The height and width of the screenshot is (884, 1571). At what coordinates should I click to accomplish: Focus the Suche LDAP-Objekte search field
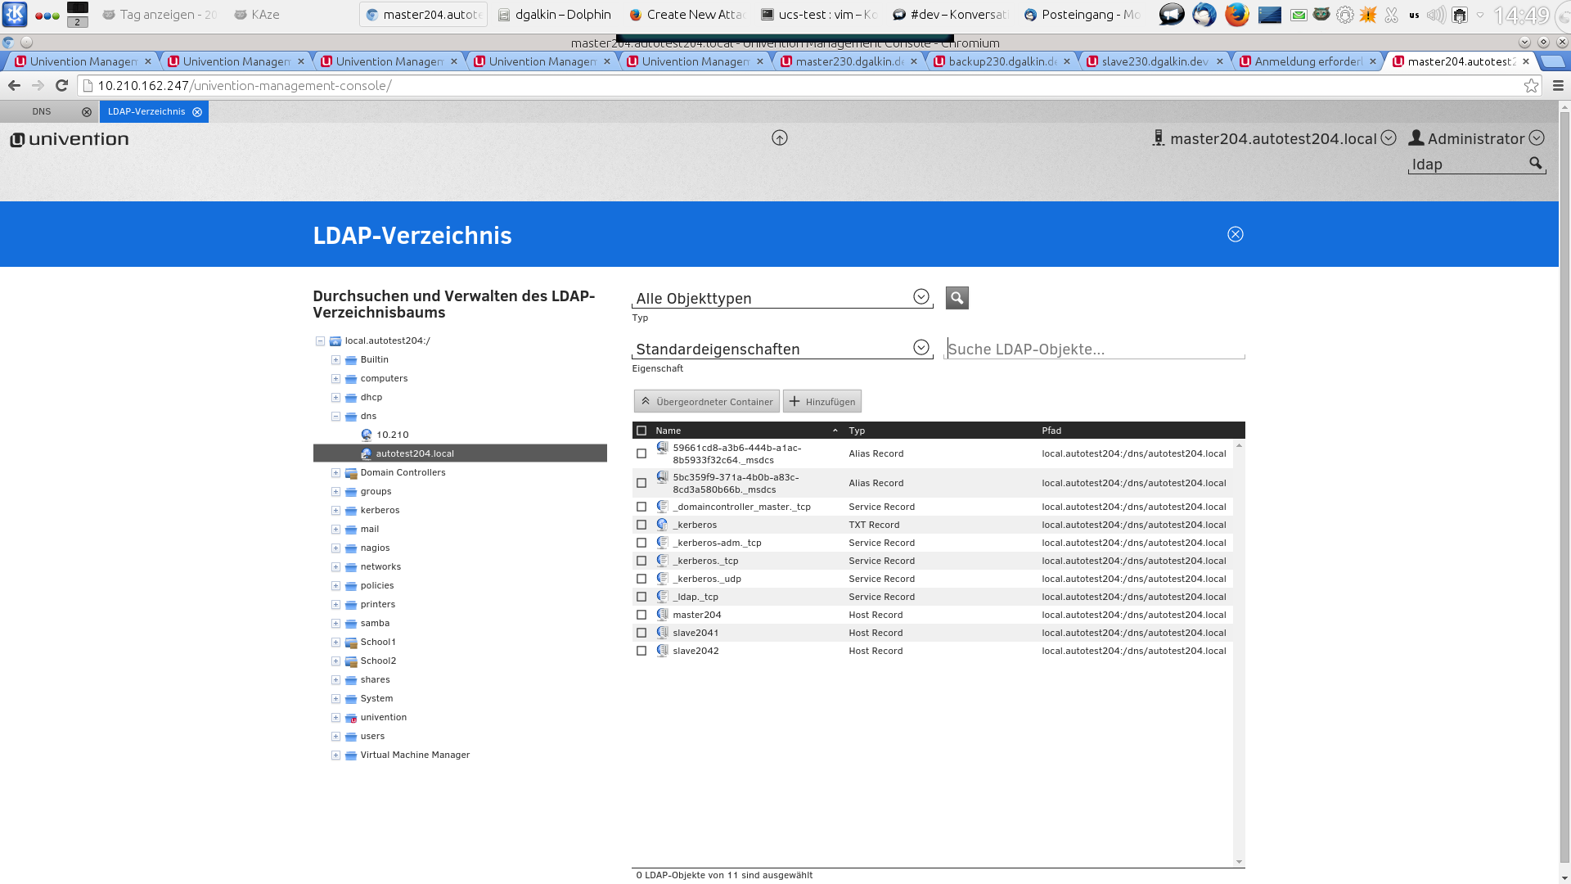click(x=1094, y=350)
